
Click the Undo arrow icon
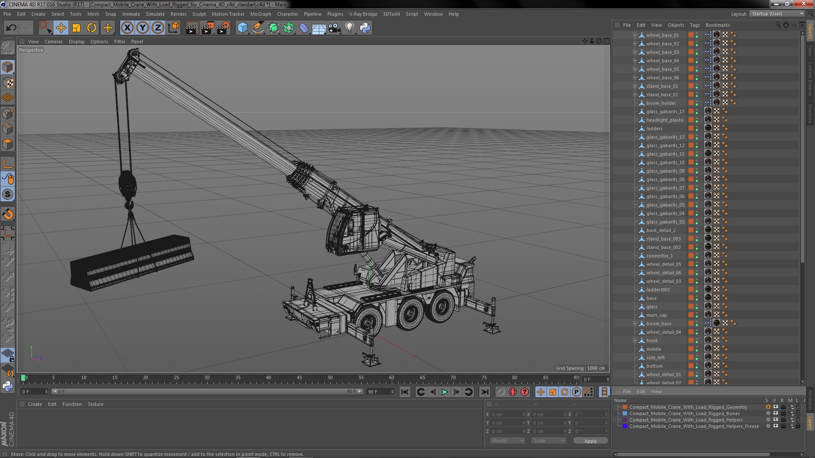pos(11,28)
